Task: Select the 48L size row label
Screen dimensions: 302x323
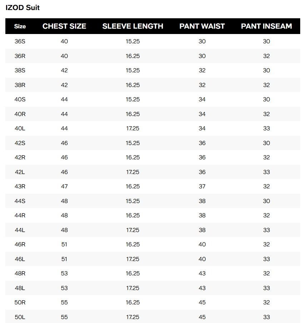Action: 20,288
